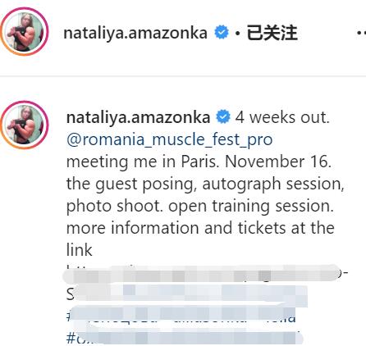
Task: Open more options ellipsis menu at top right
Action: pos(361,33)
